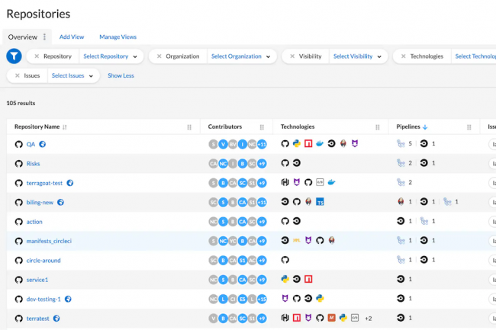Click the Docker whale icon in terragoat-test row
The height and width of the screenshot is (330, 496).
[332, 183]
